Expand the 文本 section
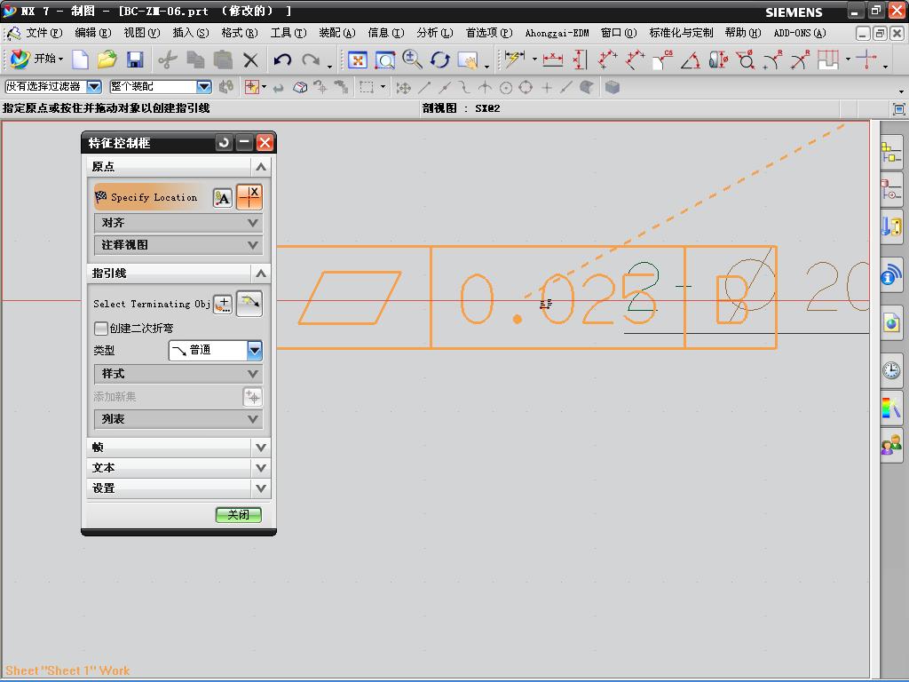Screen dimensions: 909x682 (178, 467)
